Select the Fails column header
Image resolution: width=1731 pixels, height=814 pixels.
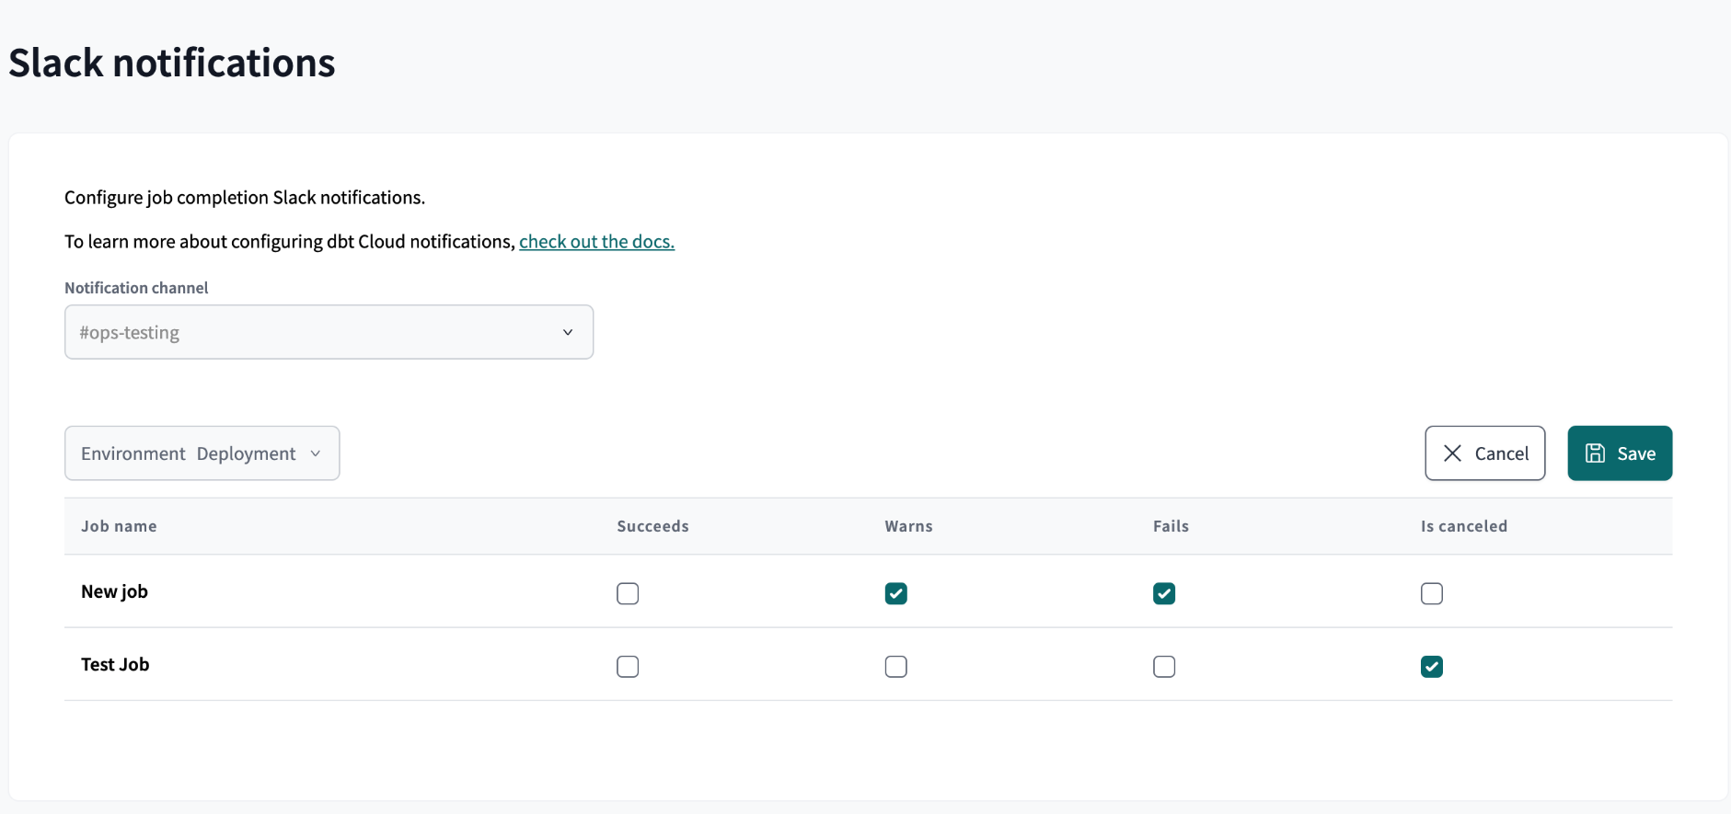[1171, 526]
